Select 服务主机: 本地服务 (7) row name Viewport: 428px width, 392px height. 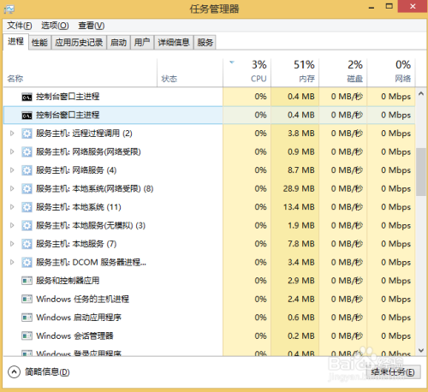pyautogui.click(x=76, y=244)
